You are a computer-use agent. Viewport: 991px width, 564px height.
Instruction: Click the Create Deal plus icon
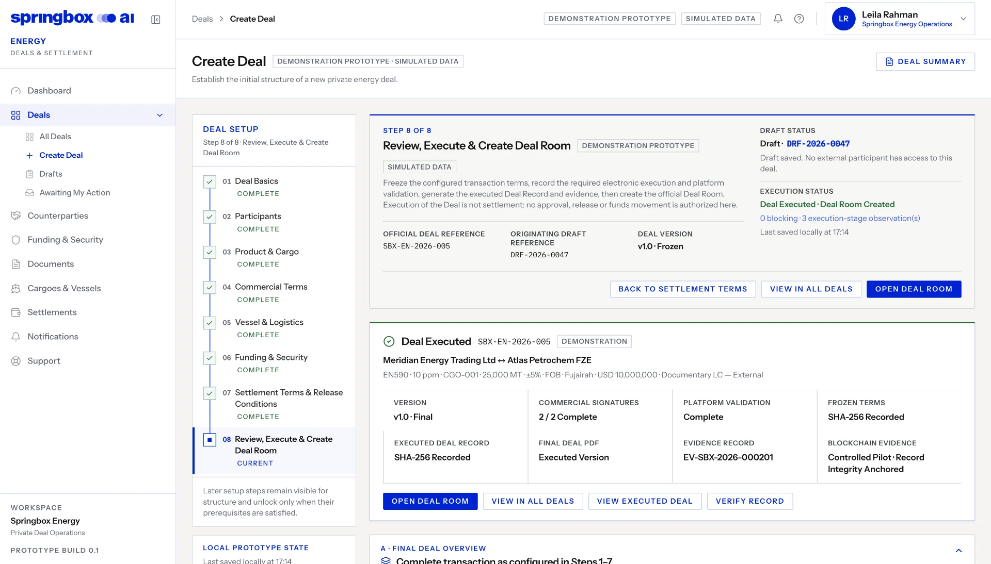coord(29,155)
